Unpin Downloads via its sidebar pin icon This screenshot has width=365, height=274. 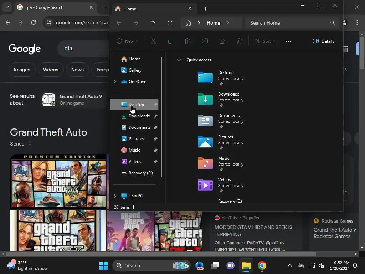[x=156, y=116]
